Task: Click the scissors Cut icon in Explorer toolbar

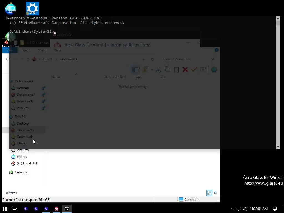Action: [158, 70]
